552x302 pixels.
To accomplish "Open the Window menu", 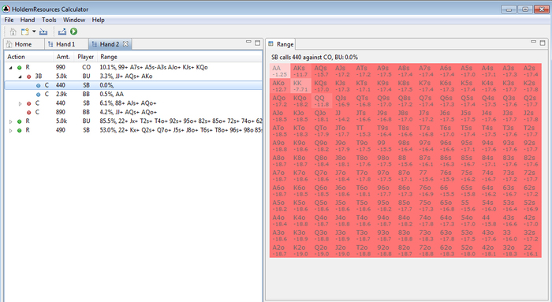I will pyautogui.click(x=74, y=20).
